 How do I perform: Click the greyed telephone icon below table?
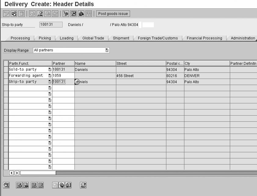pyautogui.click(x=56, y=185)
